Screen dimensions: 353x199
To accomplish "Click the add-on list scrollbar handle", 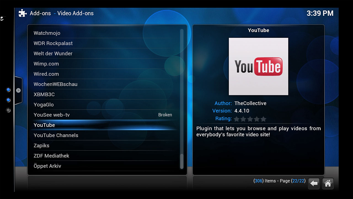I will tap(182, 162).
